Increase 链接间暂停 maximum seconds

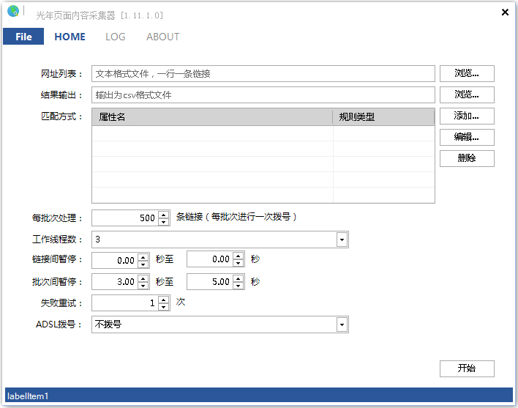coord(239,256)
